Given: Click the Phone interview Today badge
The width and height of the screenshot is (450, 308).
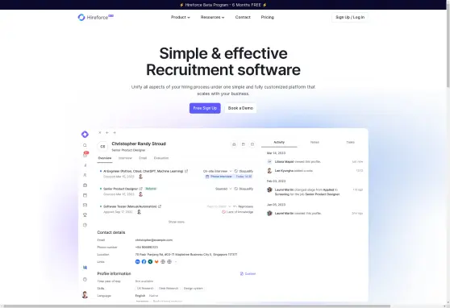Looking at the screenshot, I should (x=229, y=177).
